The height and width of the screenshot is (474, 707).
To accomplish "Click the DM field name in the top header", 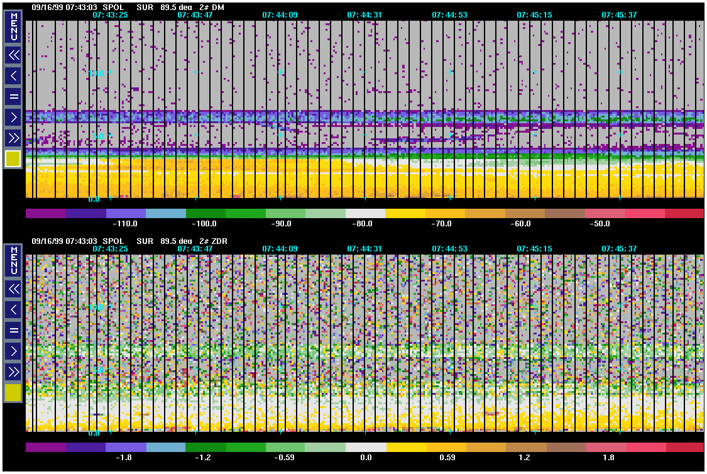I will click(218, 7).
